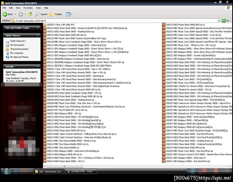Image resolution: width=233 pixels, height=182 pixels.
Task: Open the Tools menu
Action: pos(38,8)
